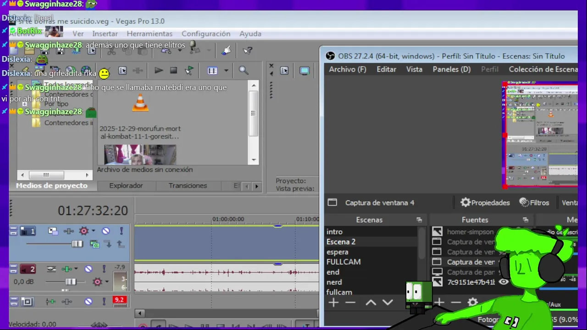Open video track 1 automation dropdown arrow

click(94, 231)
